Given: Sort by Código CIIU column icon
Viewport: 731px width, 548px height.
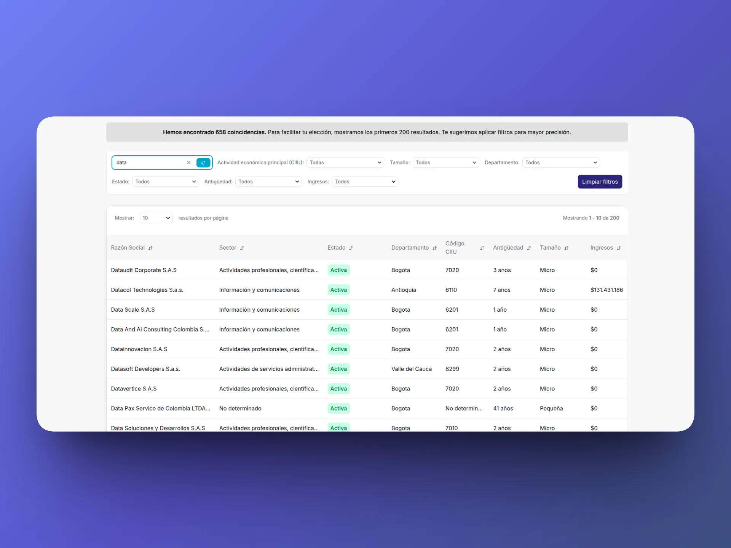Looking at the screenshot, I should (x=482, y=248).
